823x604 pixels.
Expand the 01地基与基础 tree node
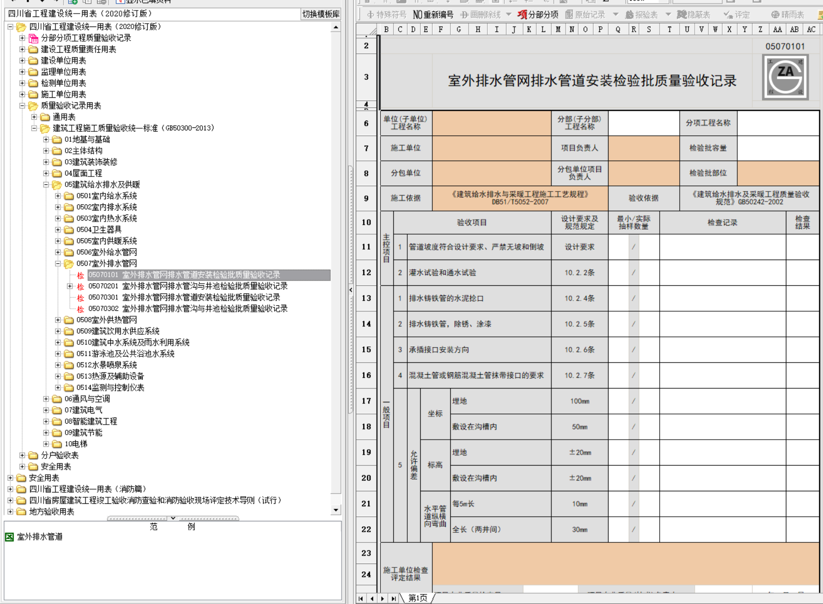tap(46, 139)
